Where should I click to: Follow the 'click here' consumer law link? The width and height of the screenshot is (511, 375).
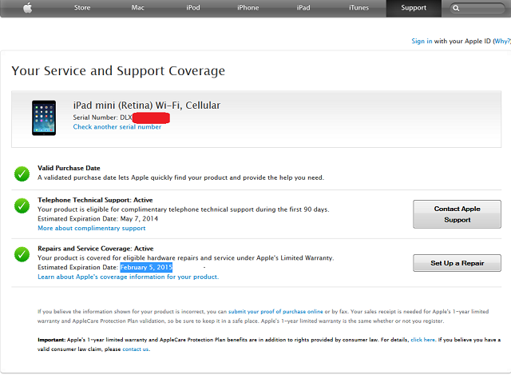[x=422, y=340]
